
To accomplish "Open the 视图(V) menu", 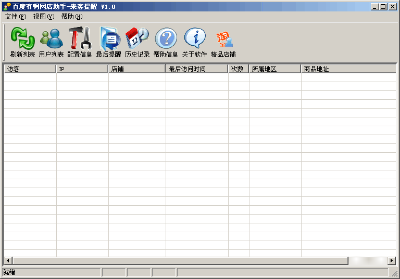I will click(44, 17).
